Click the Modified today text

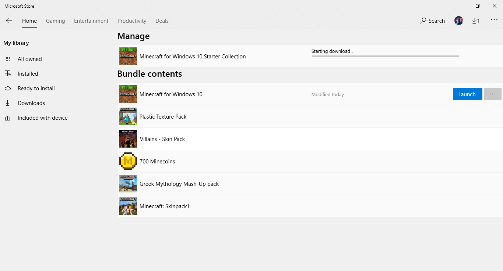[328, 95]
